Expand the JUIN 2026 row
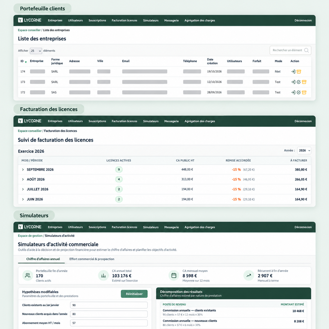Viewport: 329px width, 329px height. pyautogui.click(x=23, y=199)
